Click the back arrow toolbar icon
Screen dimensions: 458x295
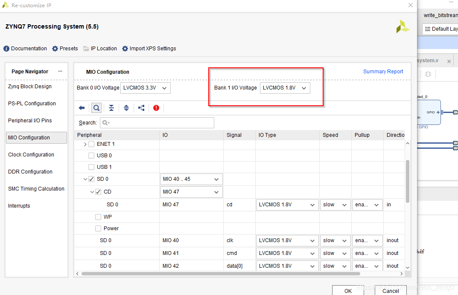(82, 108)
